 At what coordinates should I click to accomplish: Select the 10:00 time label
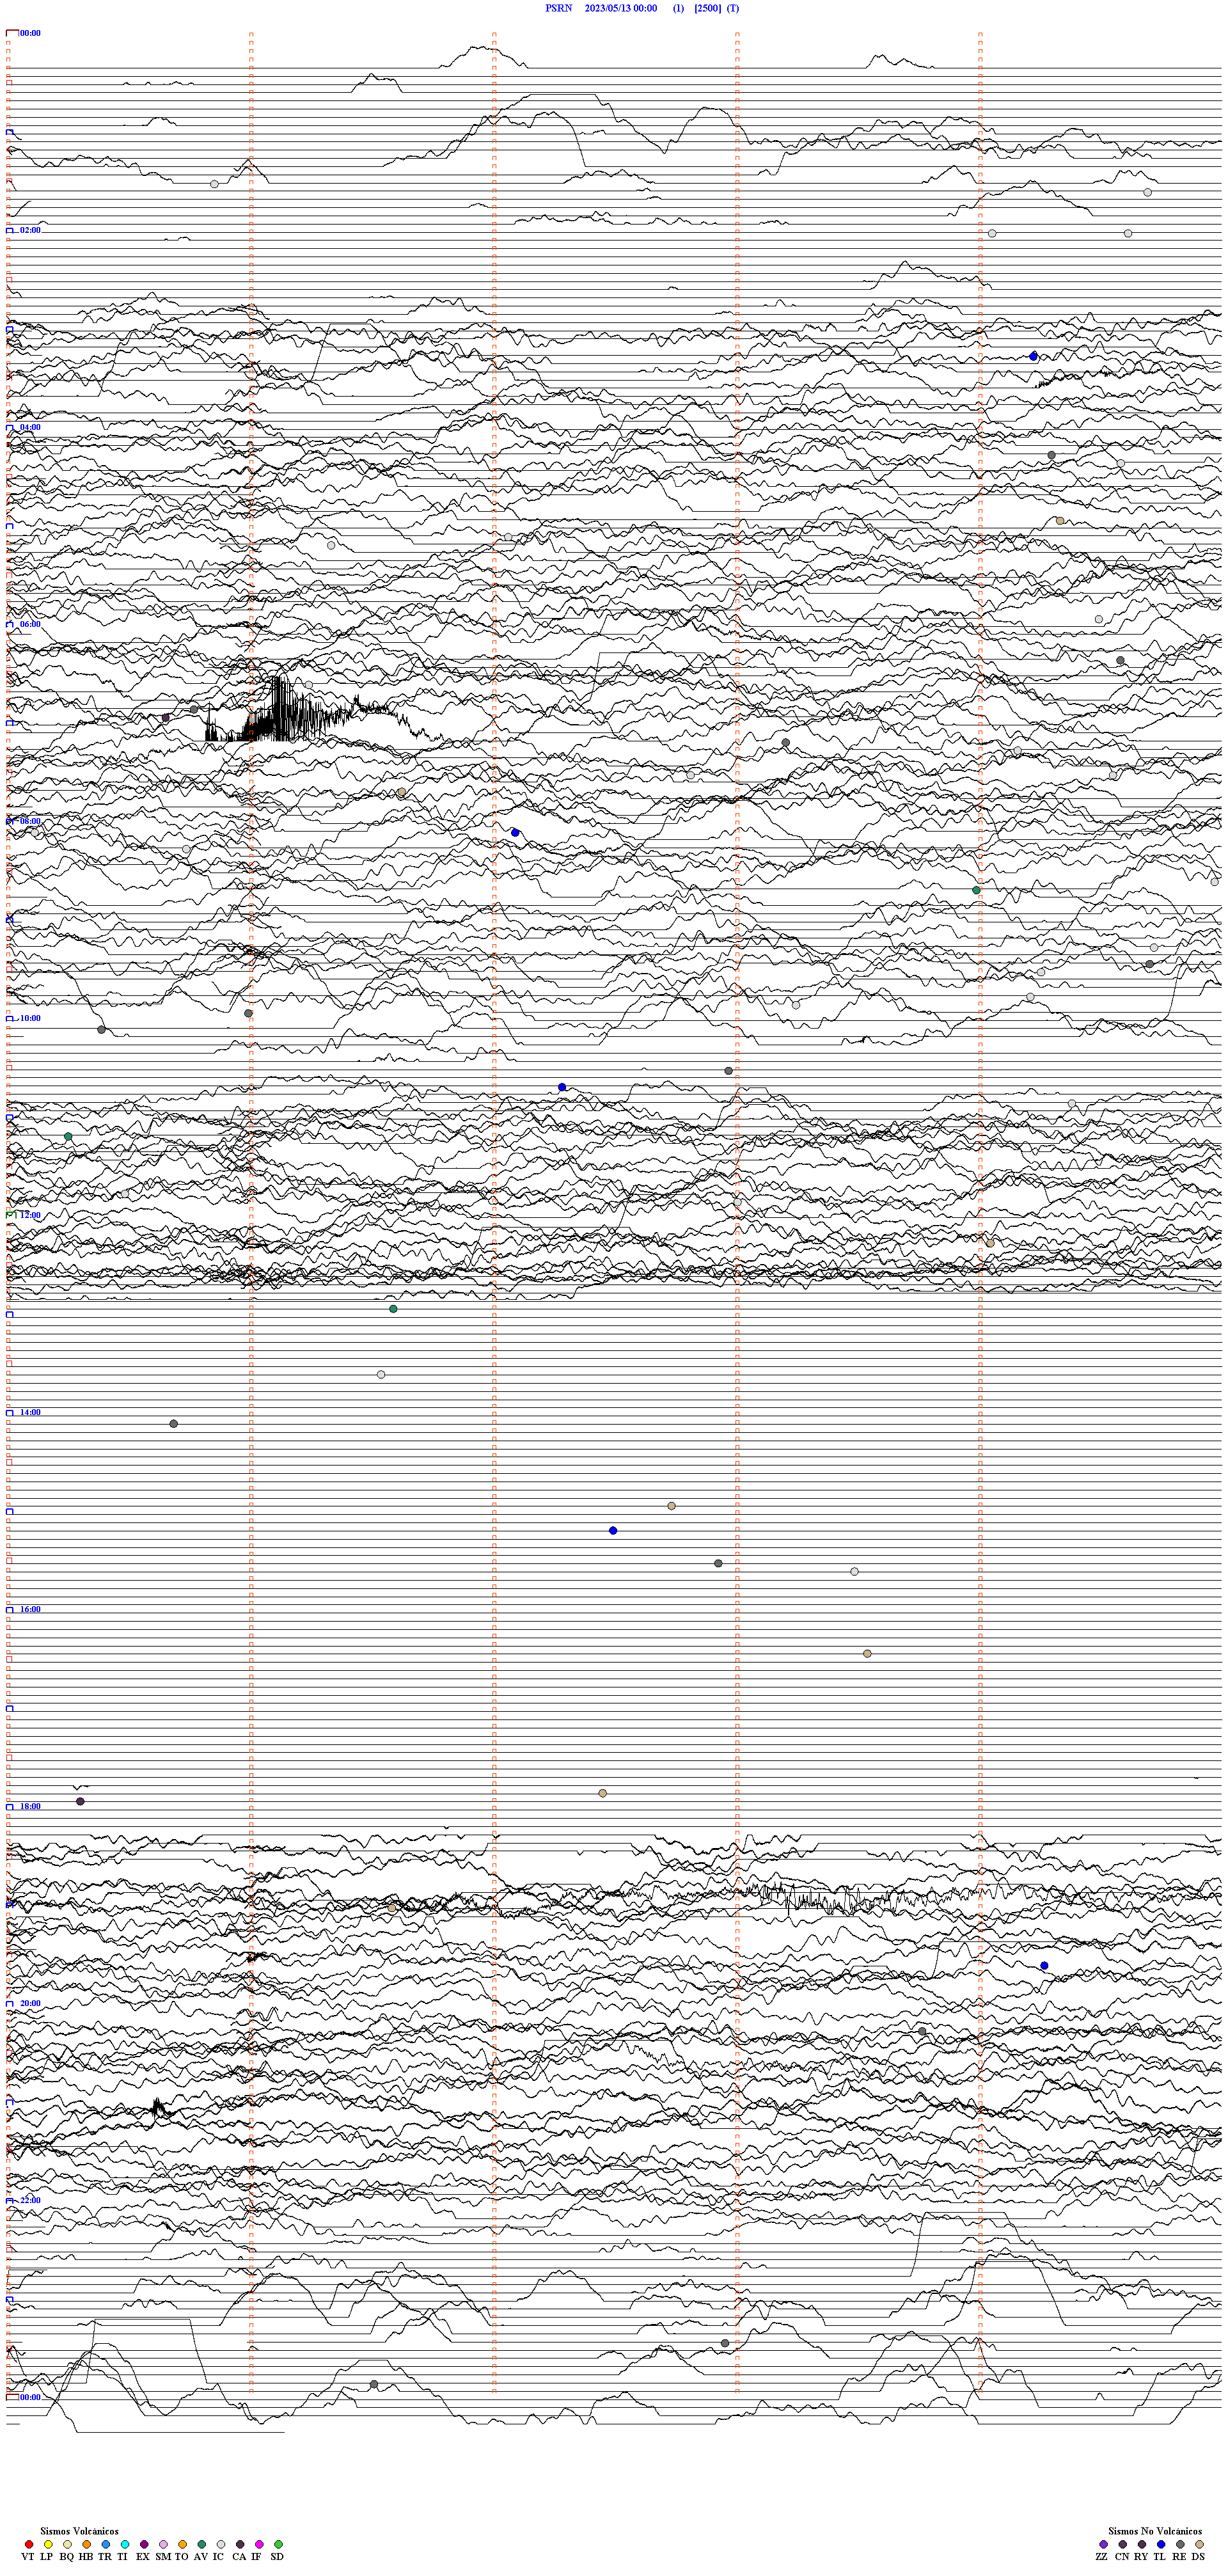(x=30, y=1018)
